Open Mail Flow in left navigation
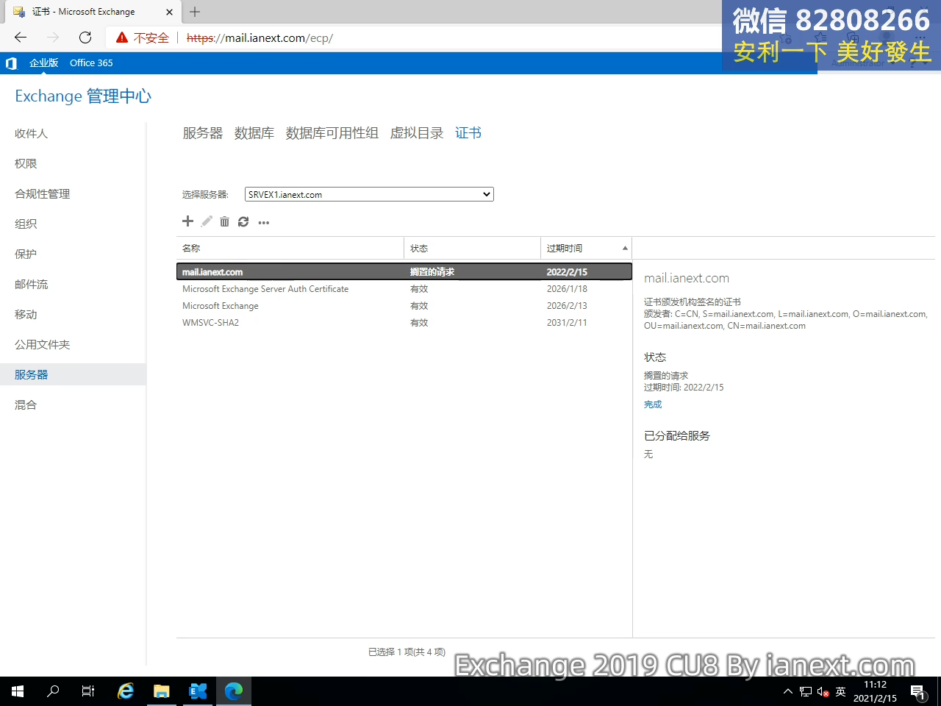The height and width of the screenshot is (706, 941). pyautogui.click(x=32, y=284)
